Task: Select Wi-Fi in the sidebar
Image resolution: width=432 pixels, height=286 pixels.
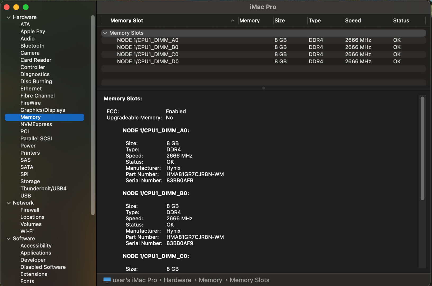Action: (27, 232)
